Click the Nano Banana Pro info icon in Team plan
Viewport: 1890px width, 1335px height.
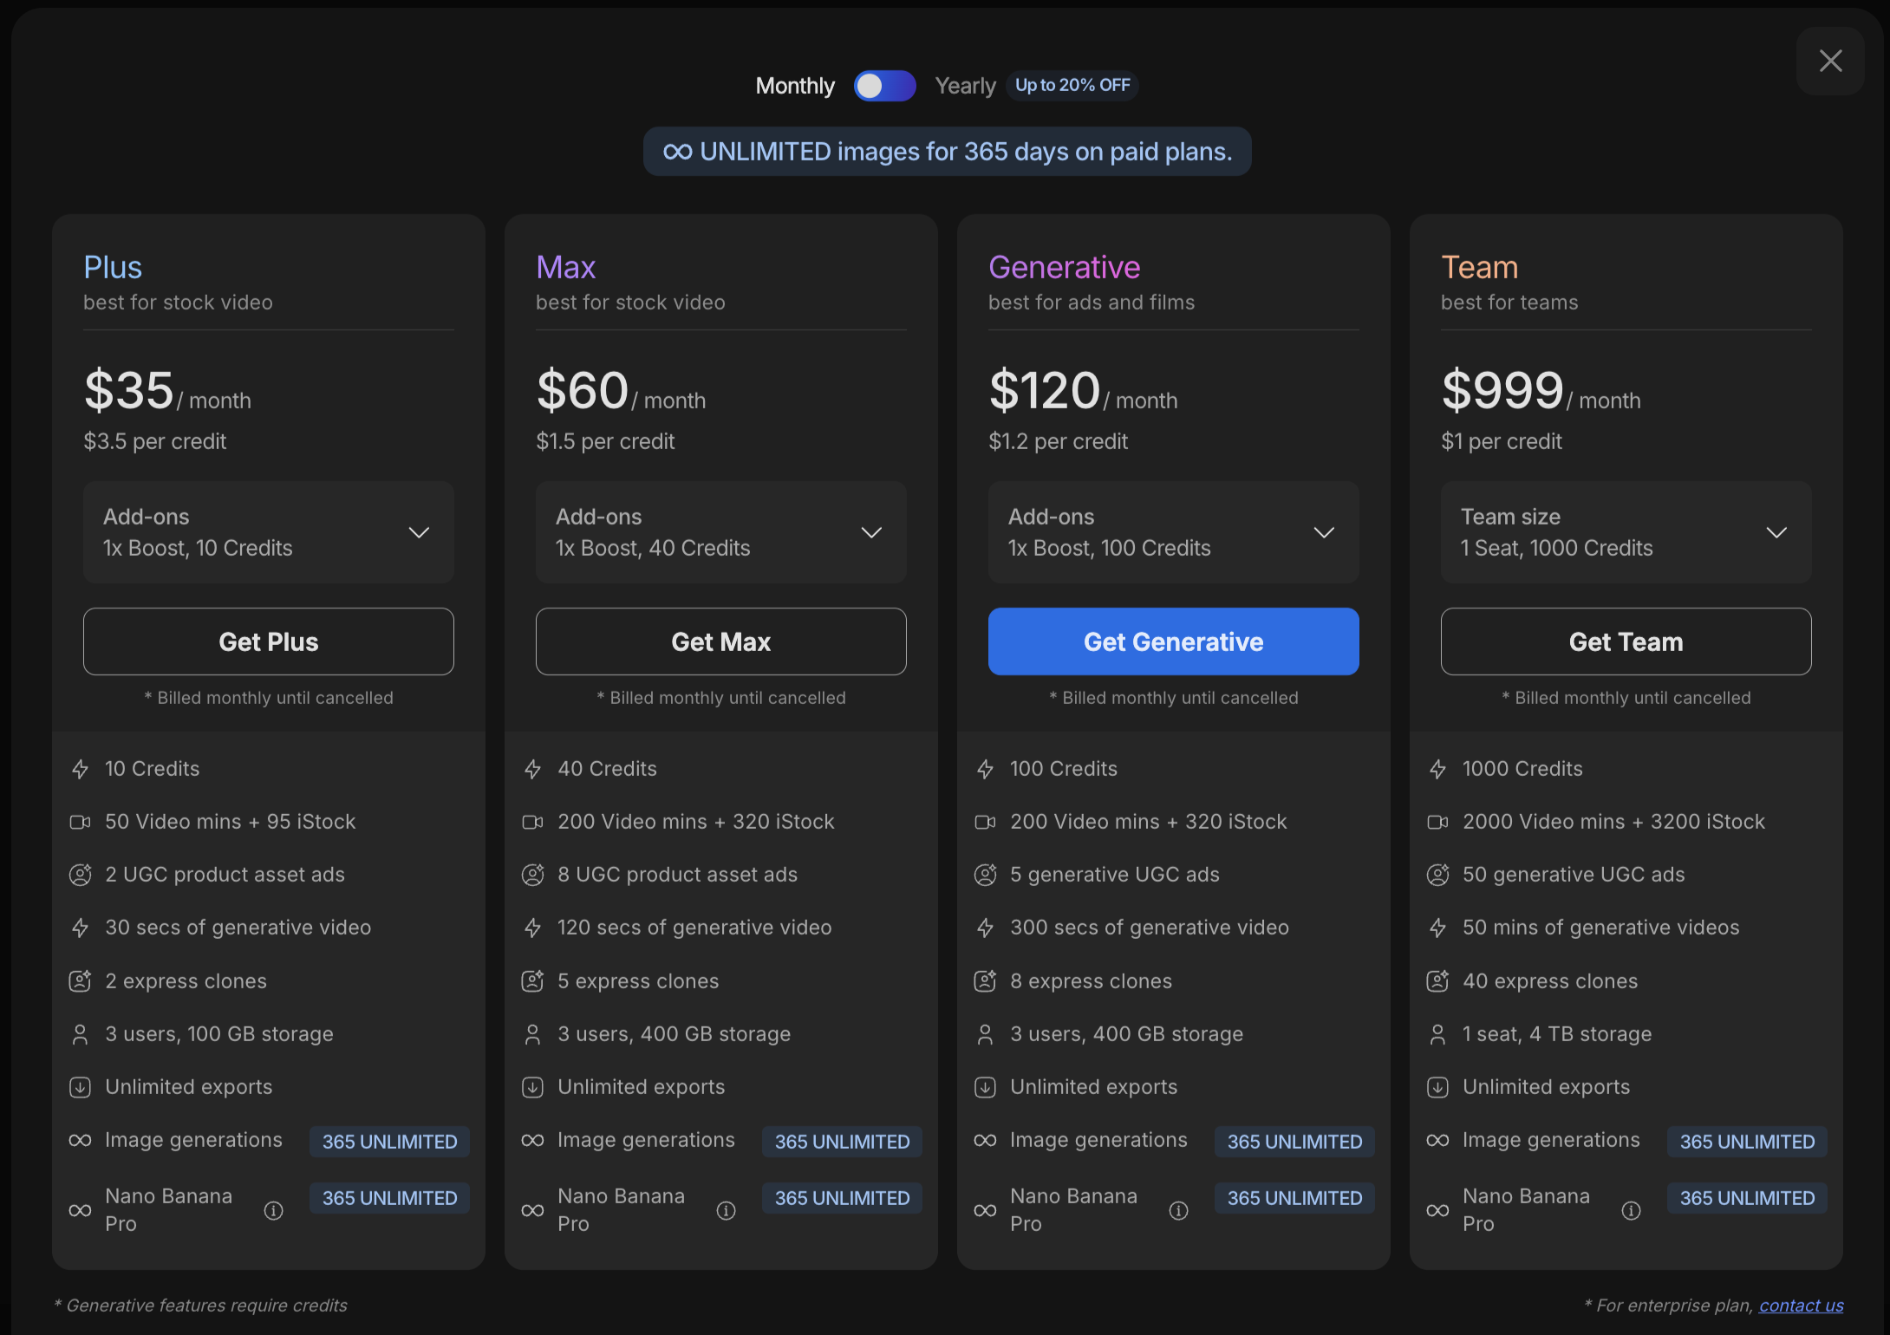point(1632,1210)
